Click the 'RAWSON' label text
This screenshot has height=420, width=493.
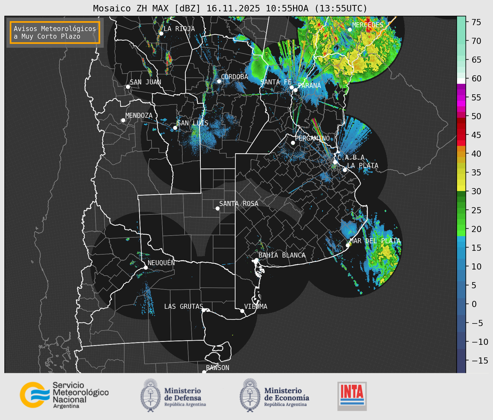[218, 368]
